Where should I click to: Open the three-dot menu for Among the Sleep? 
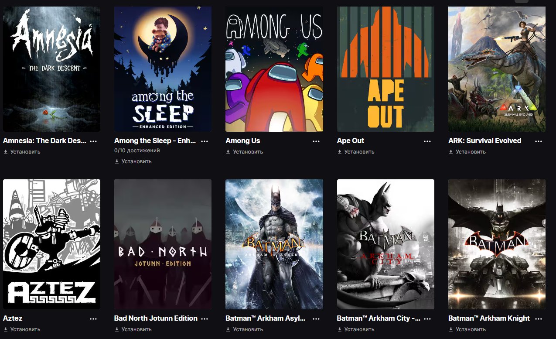click(205, 141)
